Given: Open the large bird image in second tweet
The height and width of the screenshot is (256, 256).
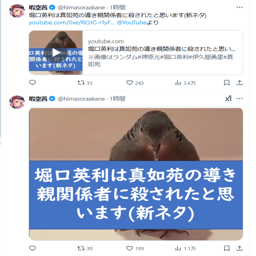Looking at the screenshot, I should tap(136, 174).
